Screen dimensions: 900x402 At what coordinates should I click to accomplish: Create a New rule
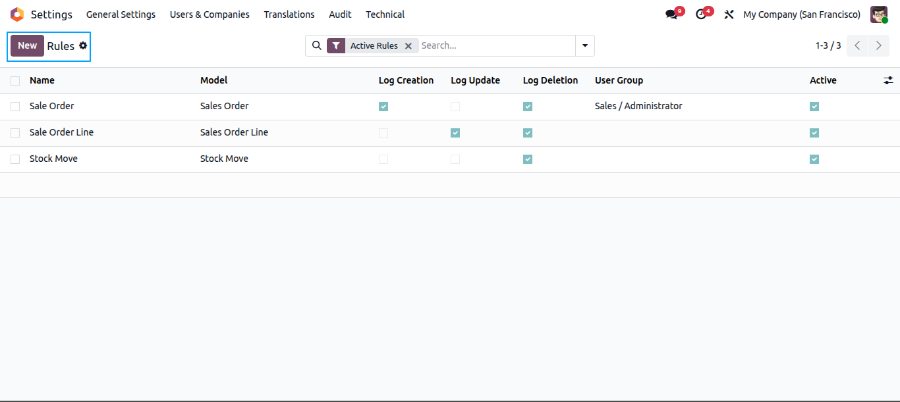[27, 45]
